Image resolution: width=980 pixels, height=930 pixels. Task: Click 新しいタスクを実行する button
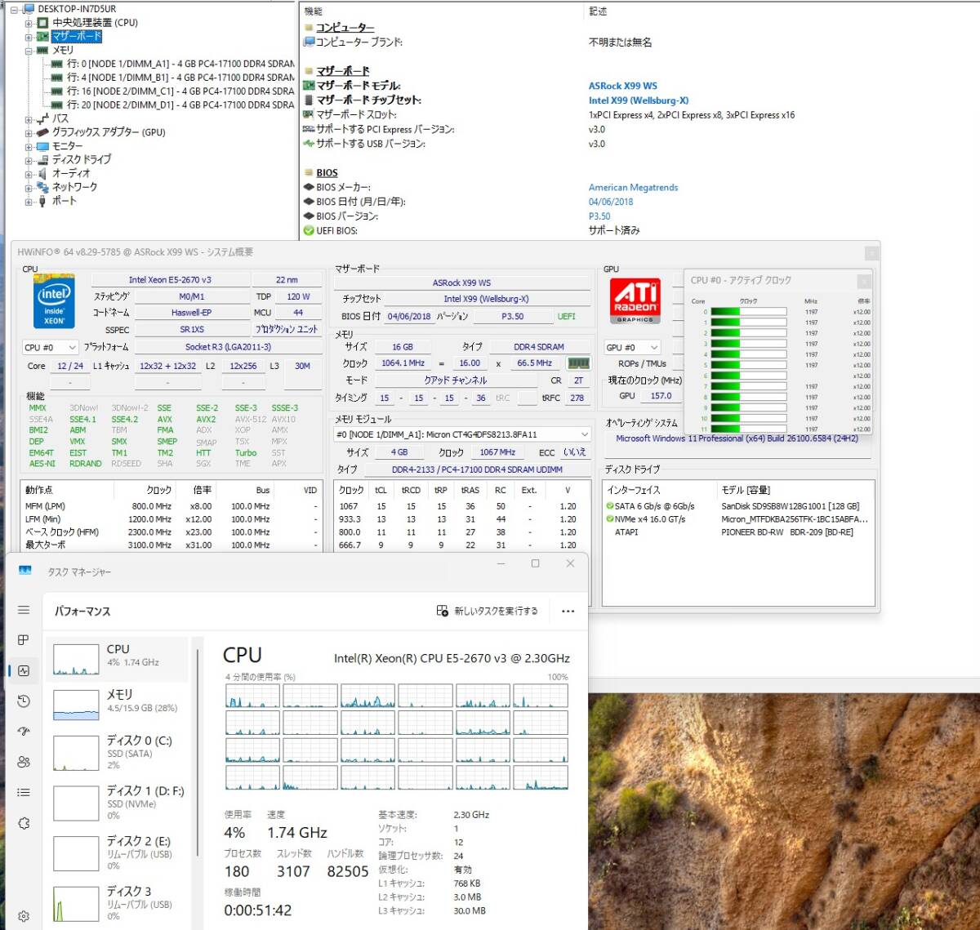(488, 611)
